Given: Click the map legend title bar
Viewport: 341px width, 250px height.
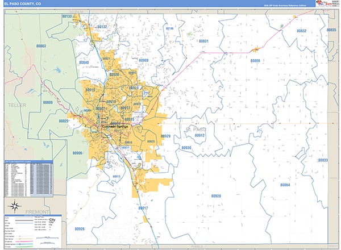Looking at the screenshot, I should tap(34, 215).
